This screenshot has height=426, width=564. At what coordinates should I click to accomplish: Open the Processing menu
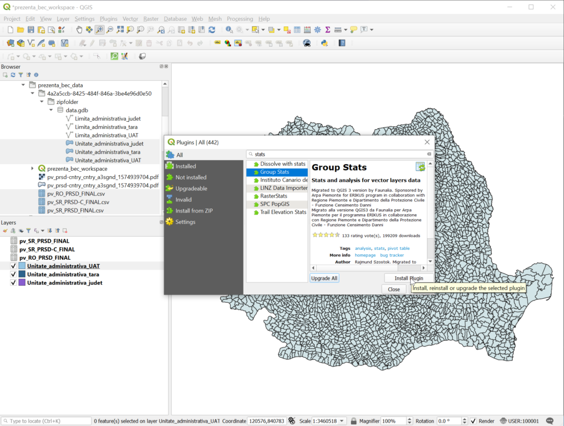[240, 19]
